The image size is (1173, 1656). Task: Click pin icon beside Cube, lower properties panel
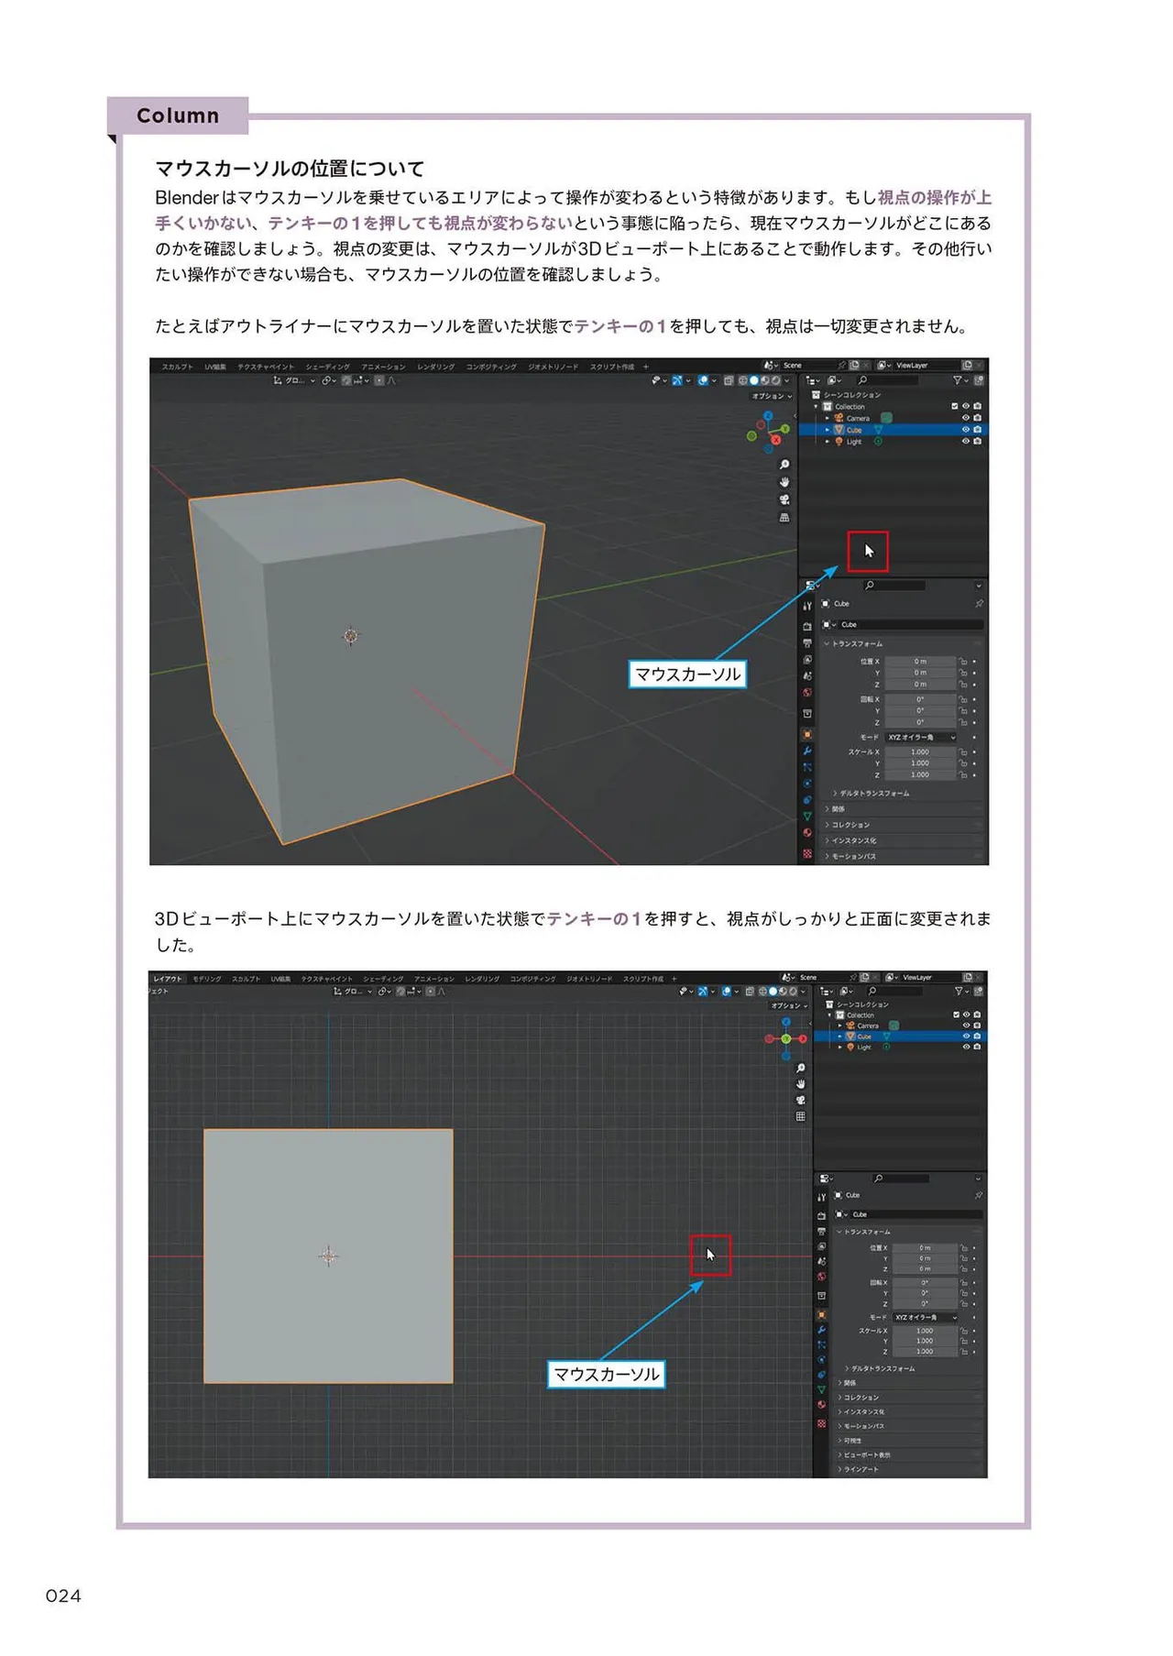978,1195
